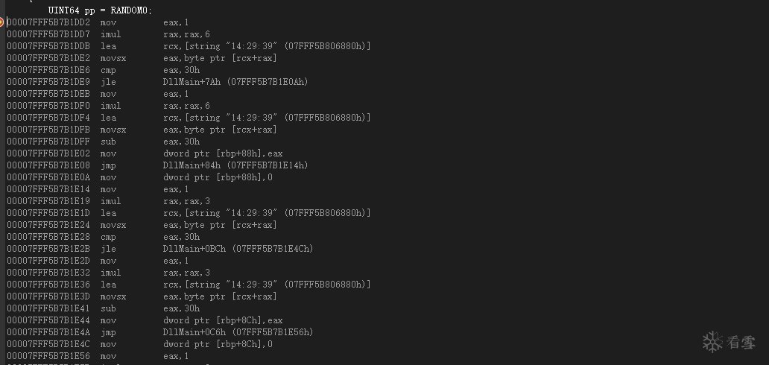Click the breakpoint marker at 00007FFF5B7B1DD2
The width and height of the screenshot is (769, 365).
coord(1,22)
